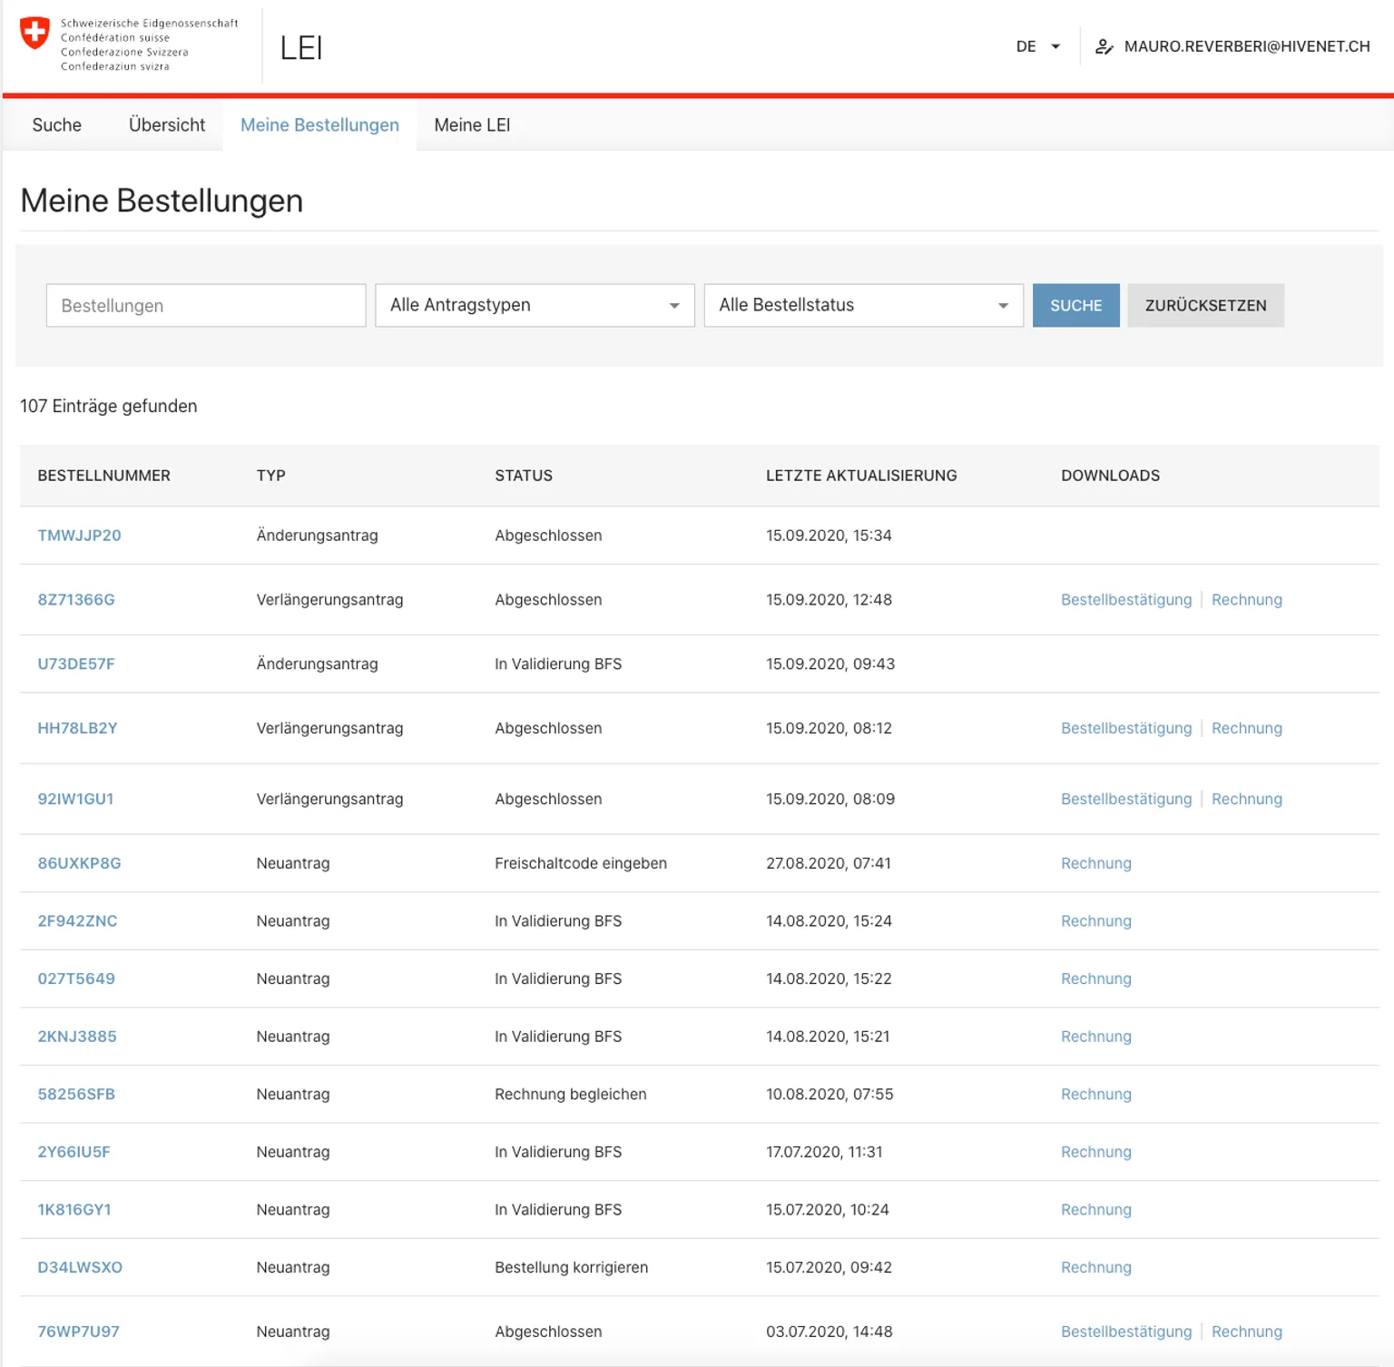Download Rechnung for order HH78LB2Y
Image resolution: width=1394 pixels, height=1367 pixels.
(x=1246, y=728)
